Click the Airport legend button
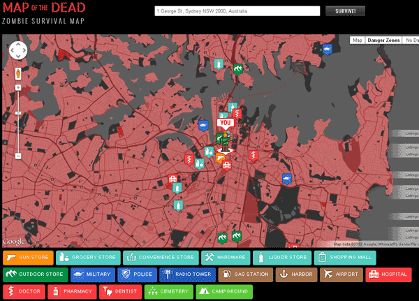Viewport: 419px width, 301px height. (x=341, y=274)
